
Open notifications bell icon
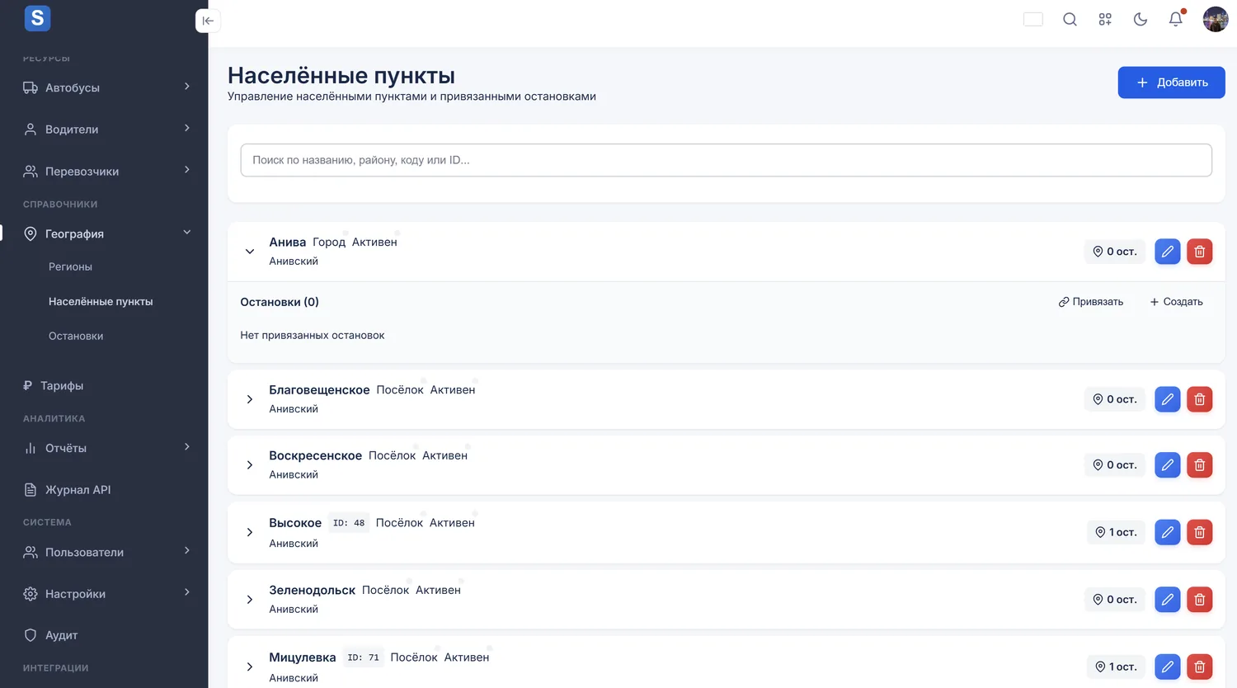[1176, 19]
